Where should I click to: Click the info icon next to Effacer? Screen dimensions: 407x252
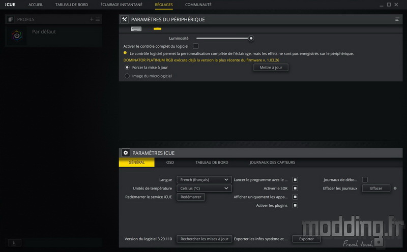point(395,188)
